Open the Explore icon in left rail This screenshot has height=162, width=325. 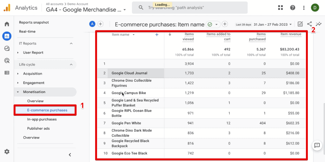point(7,48)
